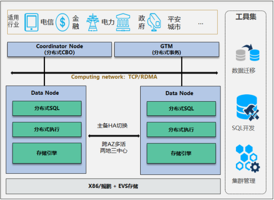This screenshot has height=200, width=274.
Task: Click 分布式执行 block in the left Data Node
Action: 47,129
